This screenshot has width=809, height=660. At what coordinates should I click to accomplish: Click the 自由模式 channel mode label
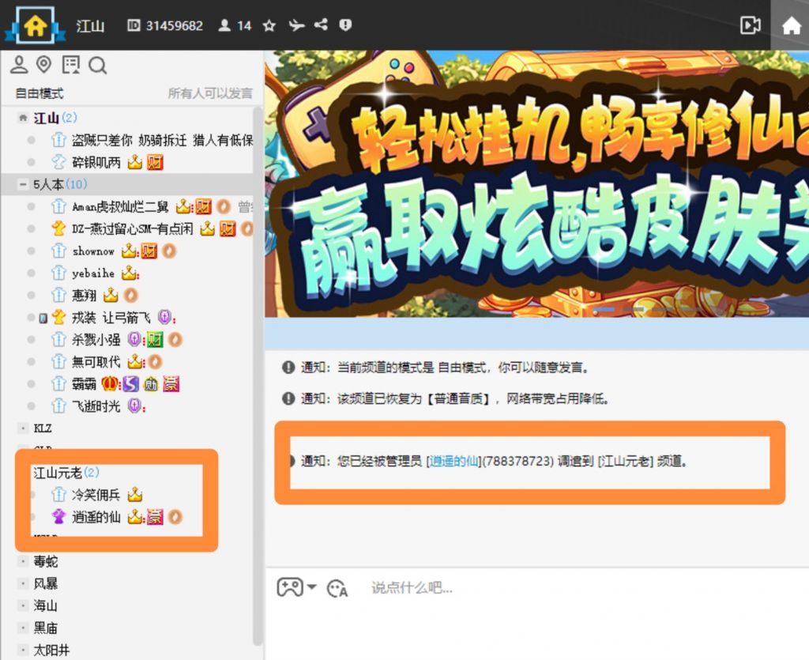coord(40,93)
